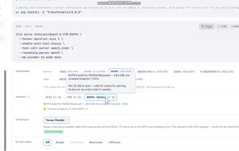Click the Hugging Face emoji icon by model link
The width and height of the screenshot is (239, 151).
(x=45, y=109)
